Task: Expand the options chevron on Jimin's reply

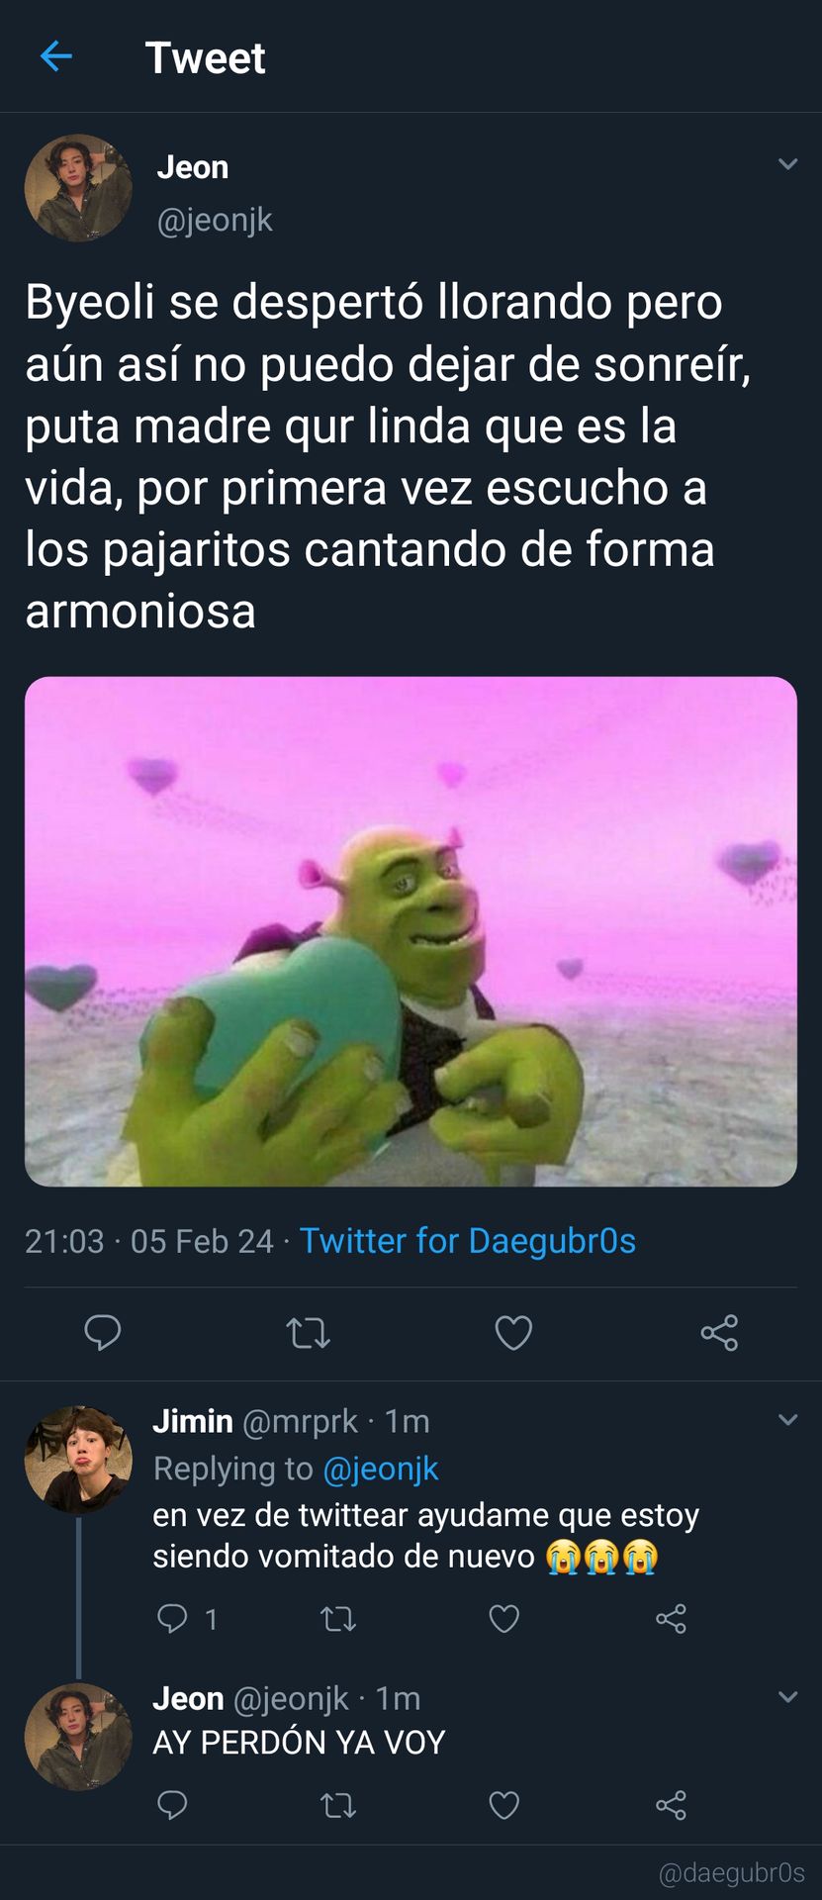Action: tap(788, 1420)
